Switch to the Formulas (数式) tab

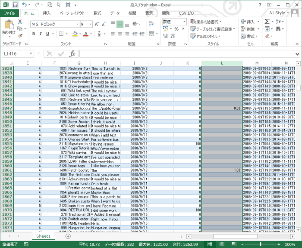[x=98, y=13]
